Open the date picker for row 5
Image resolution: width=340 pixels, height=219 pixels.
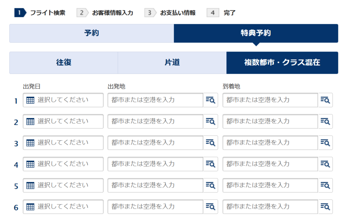[63, 185]
